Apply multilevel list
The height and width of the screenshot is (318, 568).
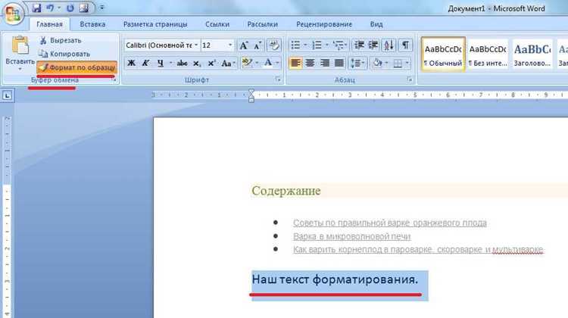(x=339, y=45)
